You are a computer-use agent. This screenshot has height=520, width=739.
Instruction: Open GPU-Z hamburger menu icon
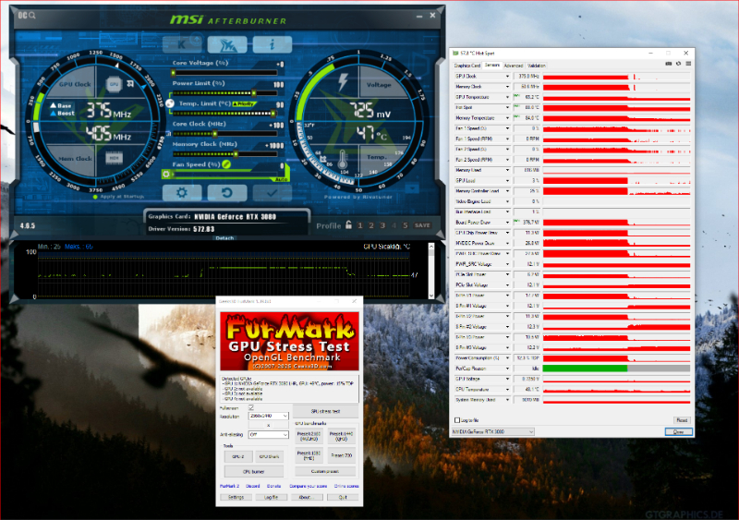click(688, 64)
